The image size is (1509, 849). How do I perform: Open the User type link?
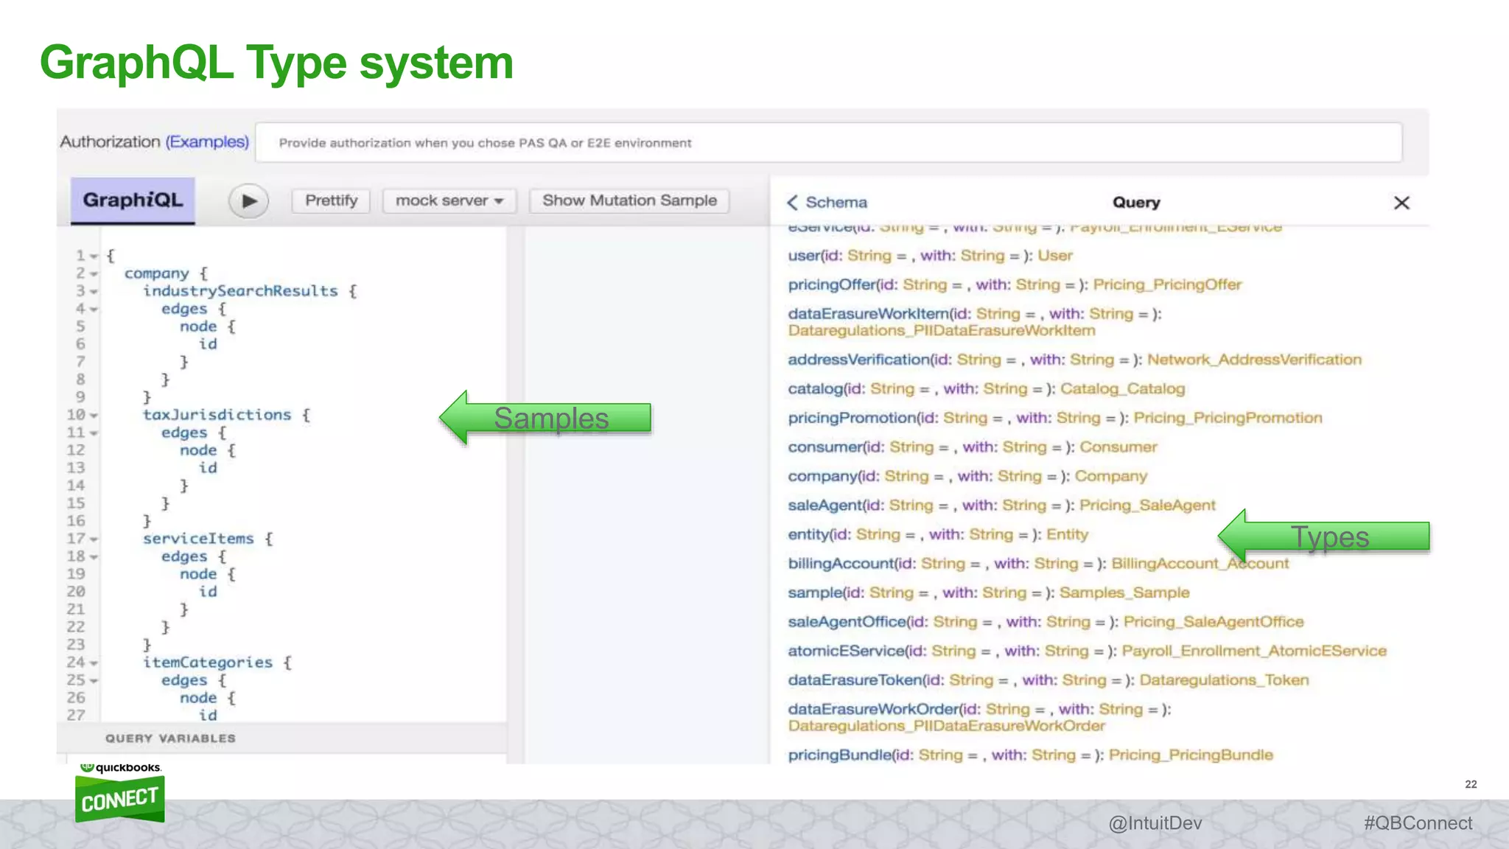(x=1055, y=256)
